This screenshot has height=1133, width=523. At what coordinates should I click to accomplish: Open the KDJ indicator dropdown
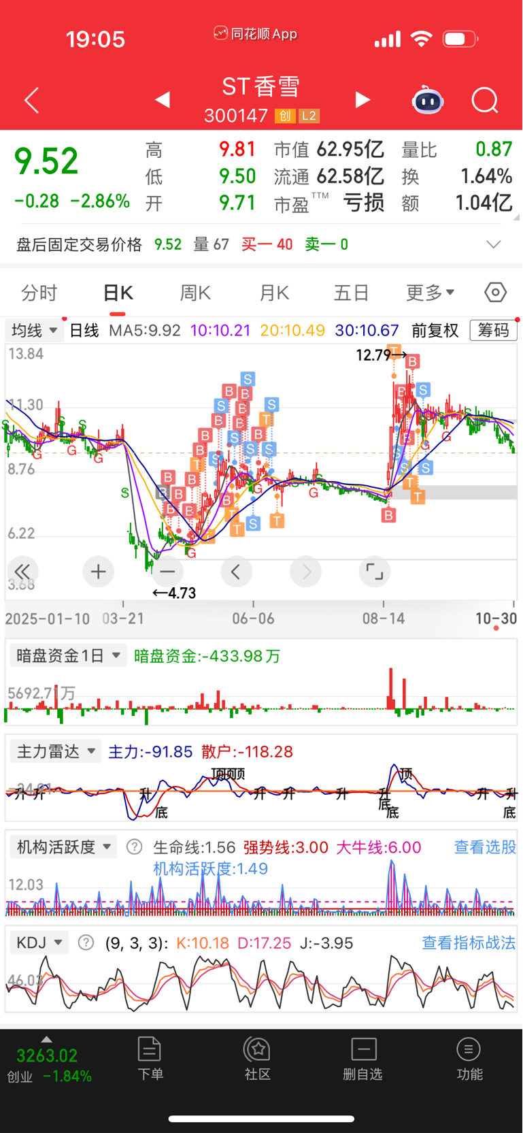(x=39, y=943)
